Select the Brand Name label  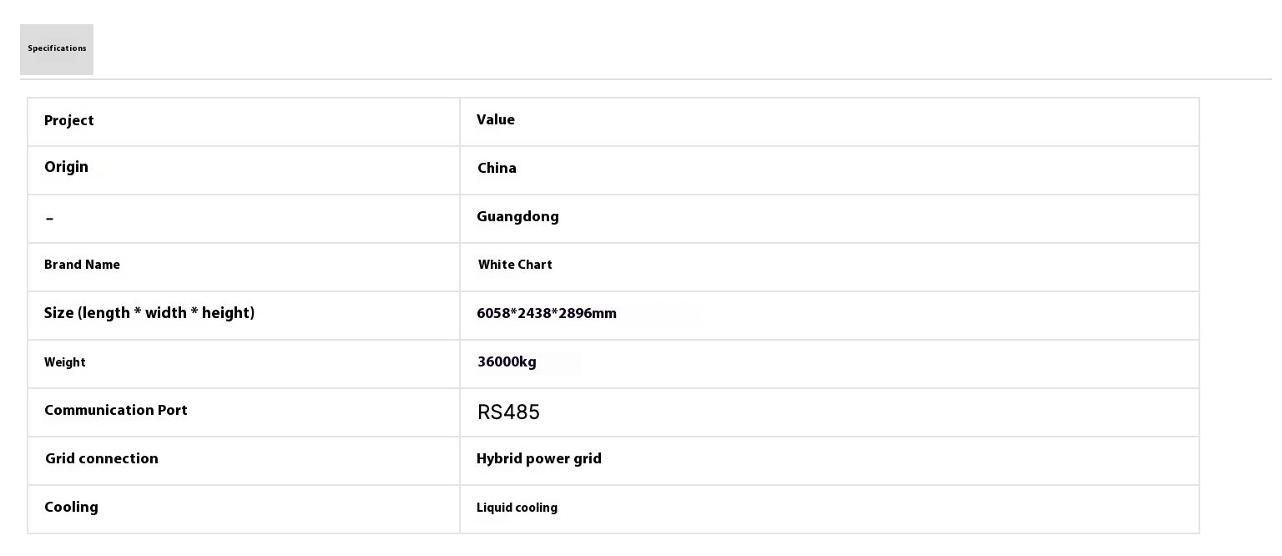click(82, 265)
